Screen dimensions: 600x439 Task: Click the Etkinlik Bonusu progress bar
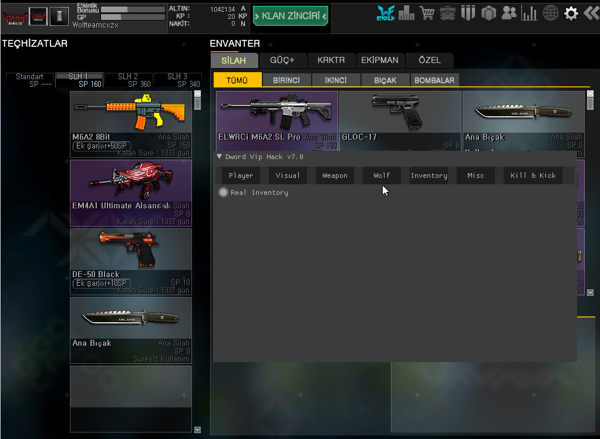[x=133, y=9]
